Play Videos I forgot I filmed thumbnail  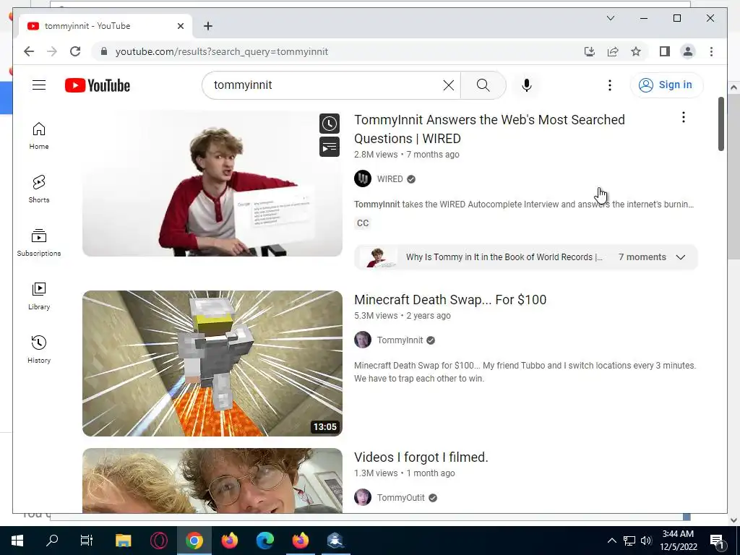(x=212, y=481)
